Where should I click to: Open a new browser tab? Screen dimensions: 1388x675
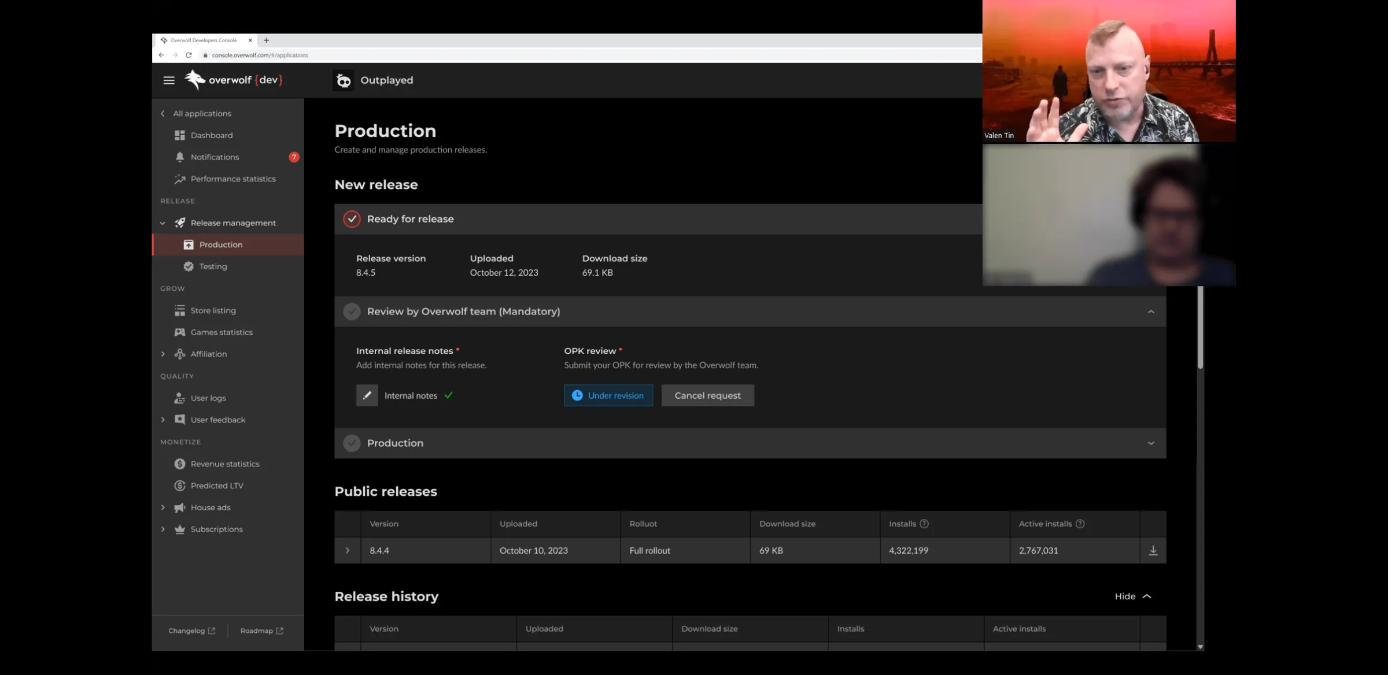click(266, 40)
